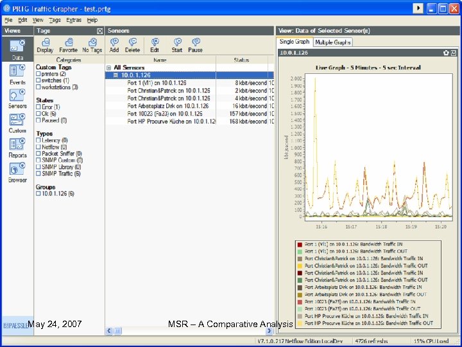
Task: Sort sensors by Name column header
Action: [x=160, y=60]
